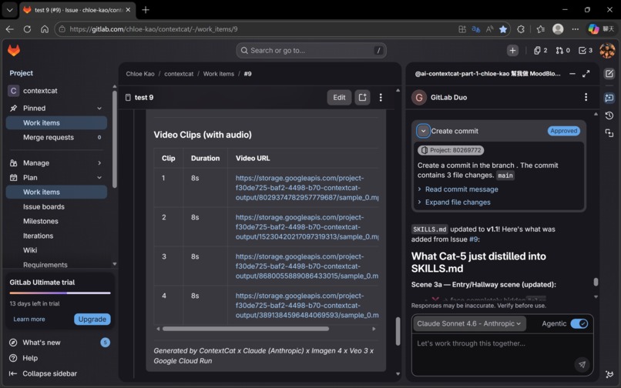This screenshot has width=621, height=388.
Task: Open Work items under Plan
Action: coord(56,192)
